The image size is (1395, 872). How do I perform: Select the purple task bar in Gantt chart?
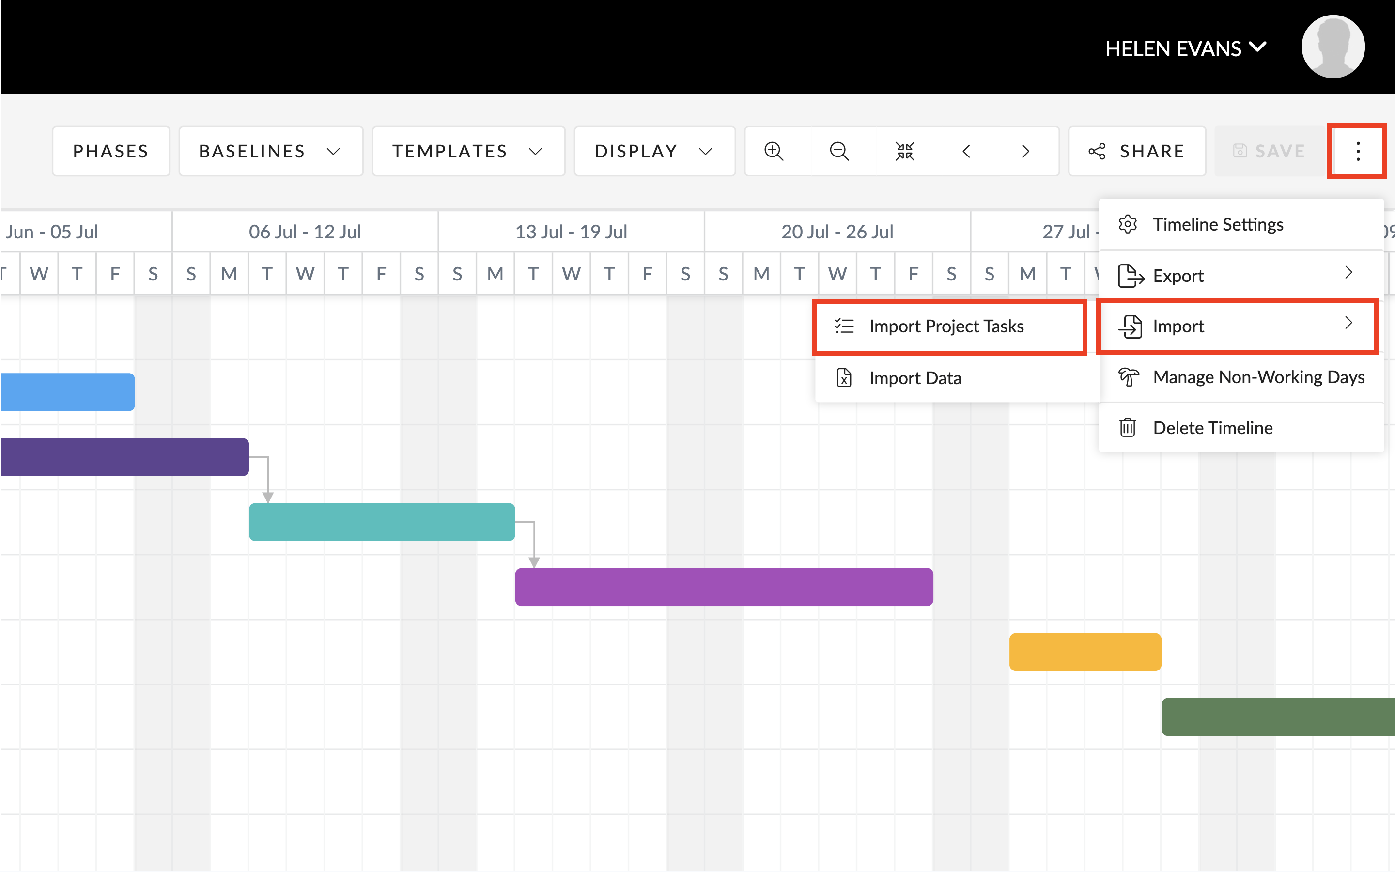point(724,587)
